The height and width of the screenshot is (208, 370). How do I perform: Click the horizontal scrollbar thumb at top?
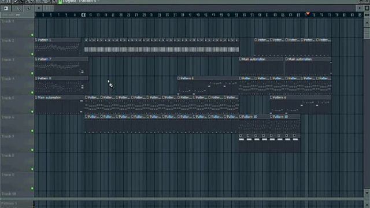(x=48, y=8)
